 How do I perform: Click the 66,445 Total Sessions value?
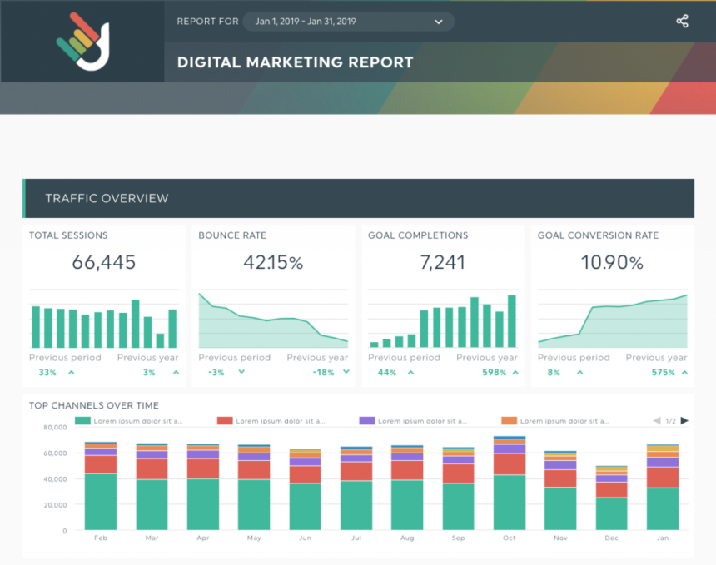tap(103, 263)
